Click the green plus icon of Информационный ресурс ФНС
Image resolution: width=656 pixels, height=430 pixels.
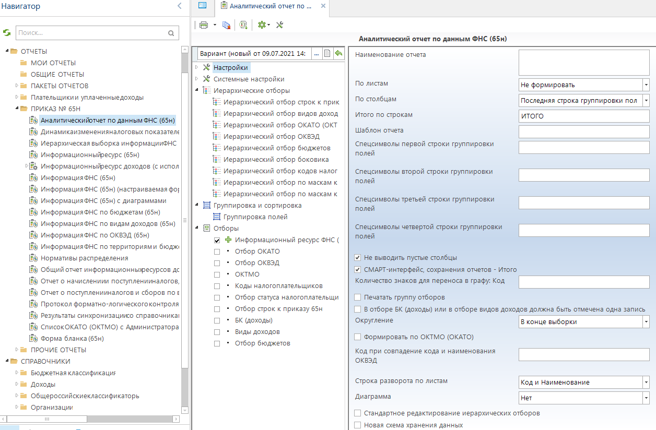click(x=228, y=240)
